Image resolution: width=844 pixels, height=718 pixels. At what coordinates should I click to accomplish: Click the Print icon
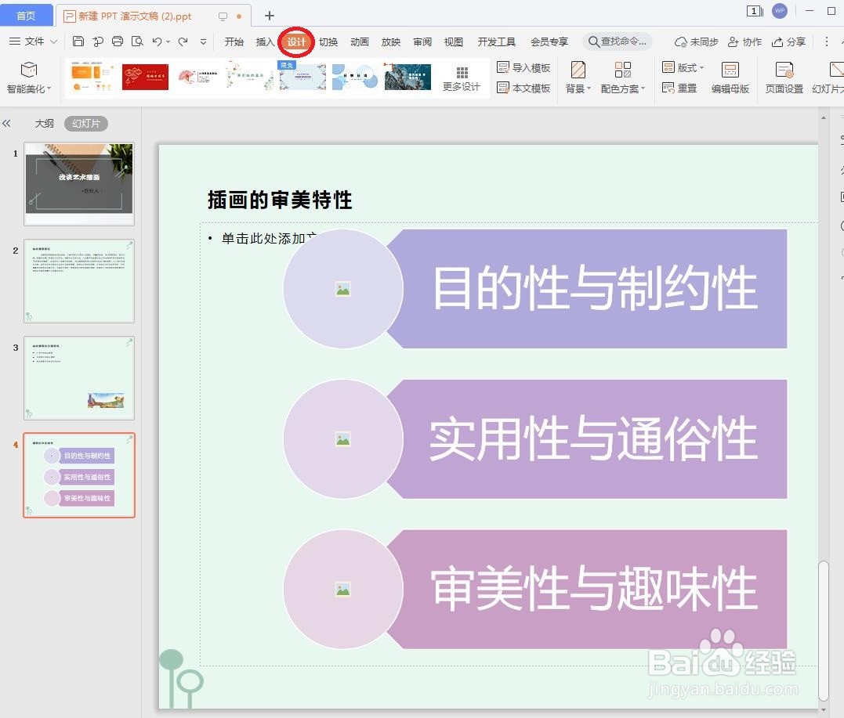(x=118, y=41)
